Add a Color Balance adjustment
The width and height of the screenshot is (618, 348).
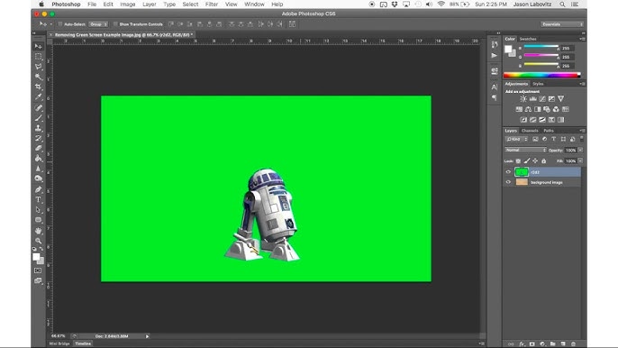coord(528,109)
